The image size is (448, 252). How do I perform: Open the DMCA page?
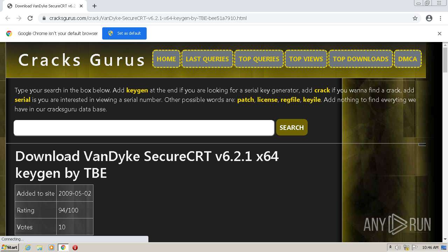pos(408,59)
